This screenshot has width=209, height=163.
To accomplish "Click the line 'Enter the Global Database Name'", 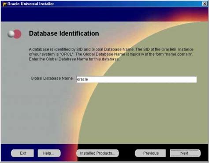I will [74, 59].
